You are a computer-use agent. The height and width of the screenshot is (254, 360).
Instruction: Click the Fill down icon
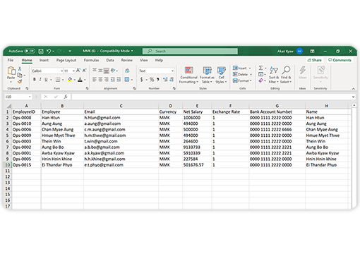[x=260, y=74]
